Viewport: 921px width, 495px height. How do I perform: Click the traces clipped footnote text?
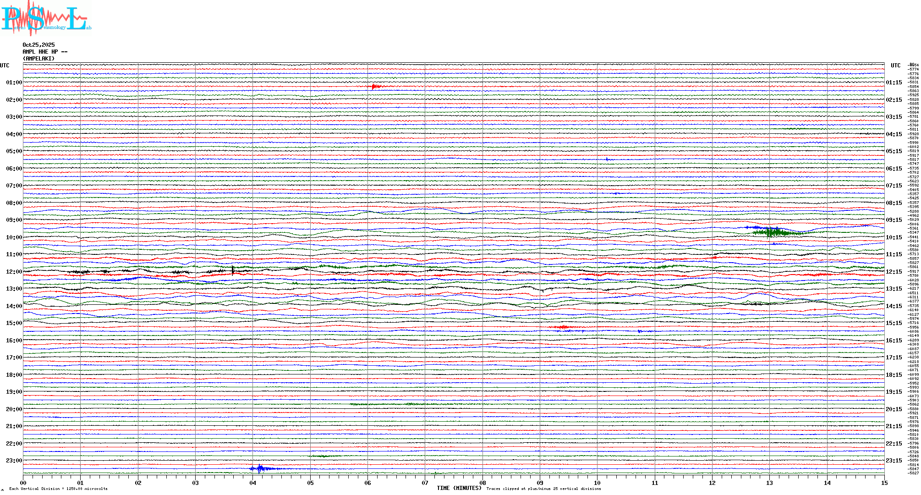(x=543, y=489)
